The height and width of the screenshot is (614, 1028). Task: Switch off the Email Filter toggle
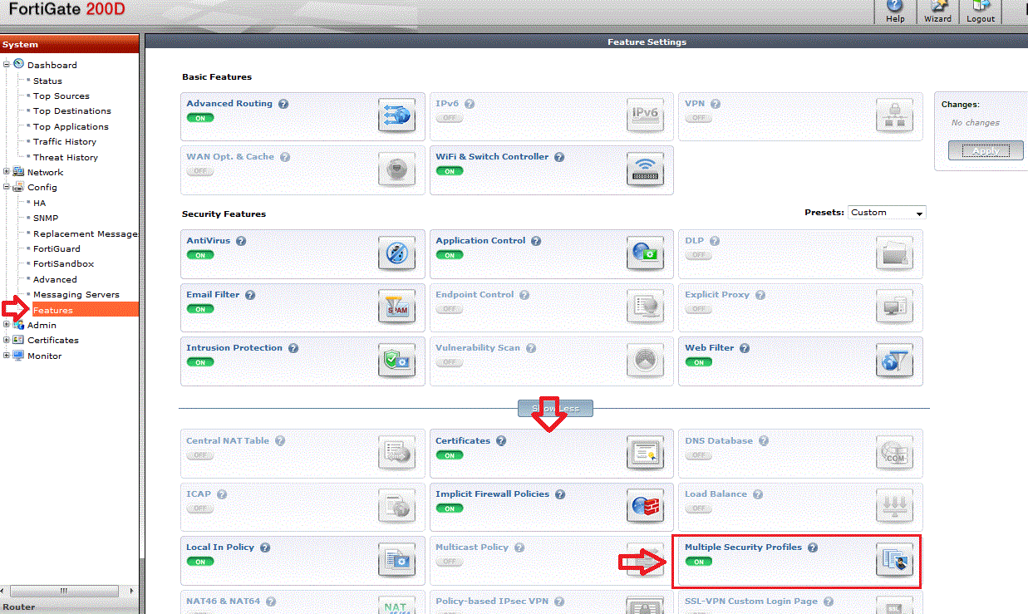(199, 309)
